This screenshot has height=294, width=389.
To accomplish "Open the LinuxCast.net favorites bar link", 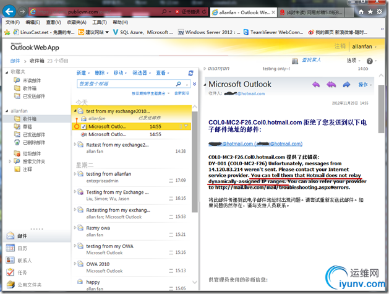I will 44,32.
